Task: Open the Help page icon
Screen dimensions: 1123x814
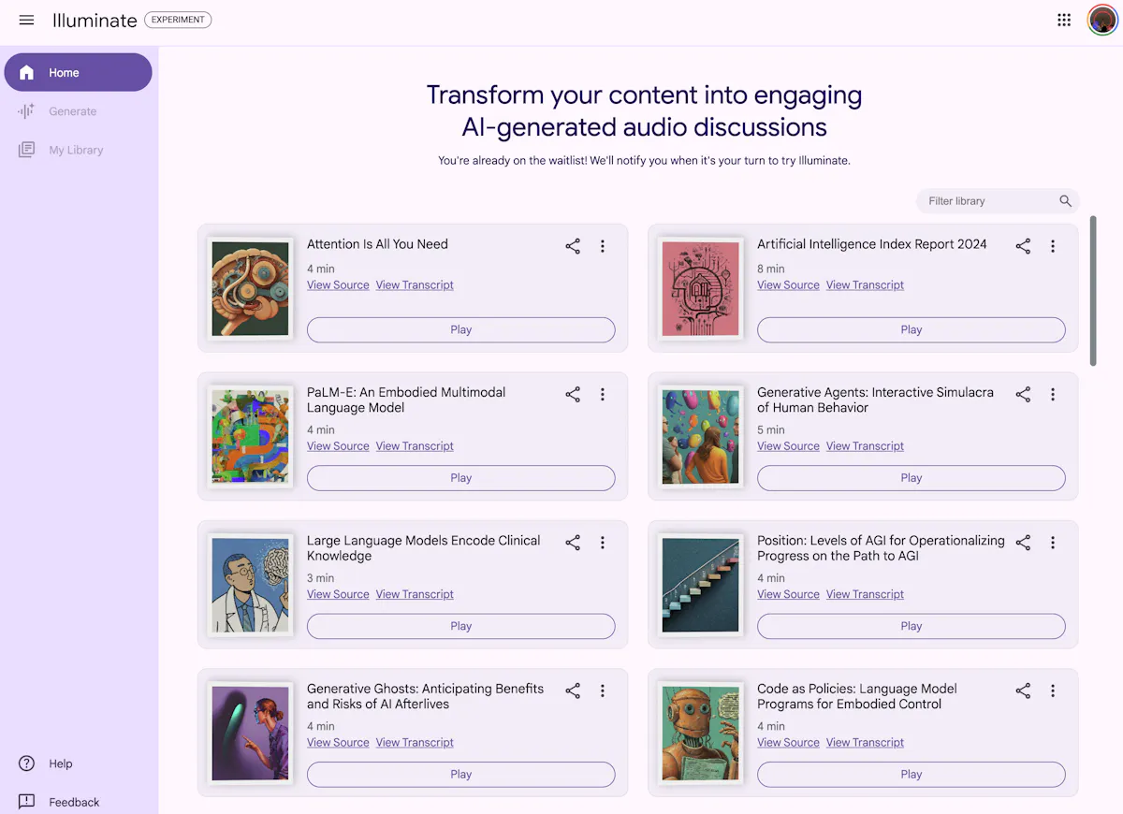Action: 26,763
